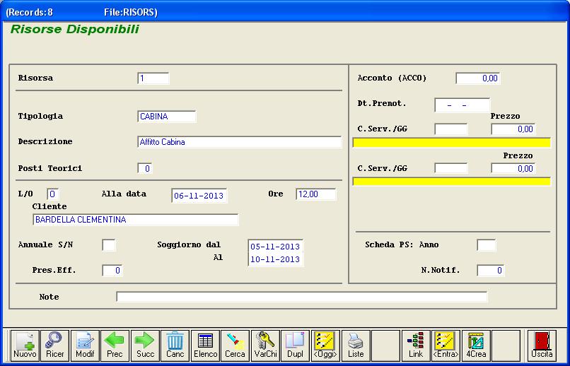Click the Nuovo new record icon
The height and width of the screenshot is (366, 570).
point(25,345)
